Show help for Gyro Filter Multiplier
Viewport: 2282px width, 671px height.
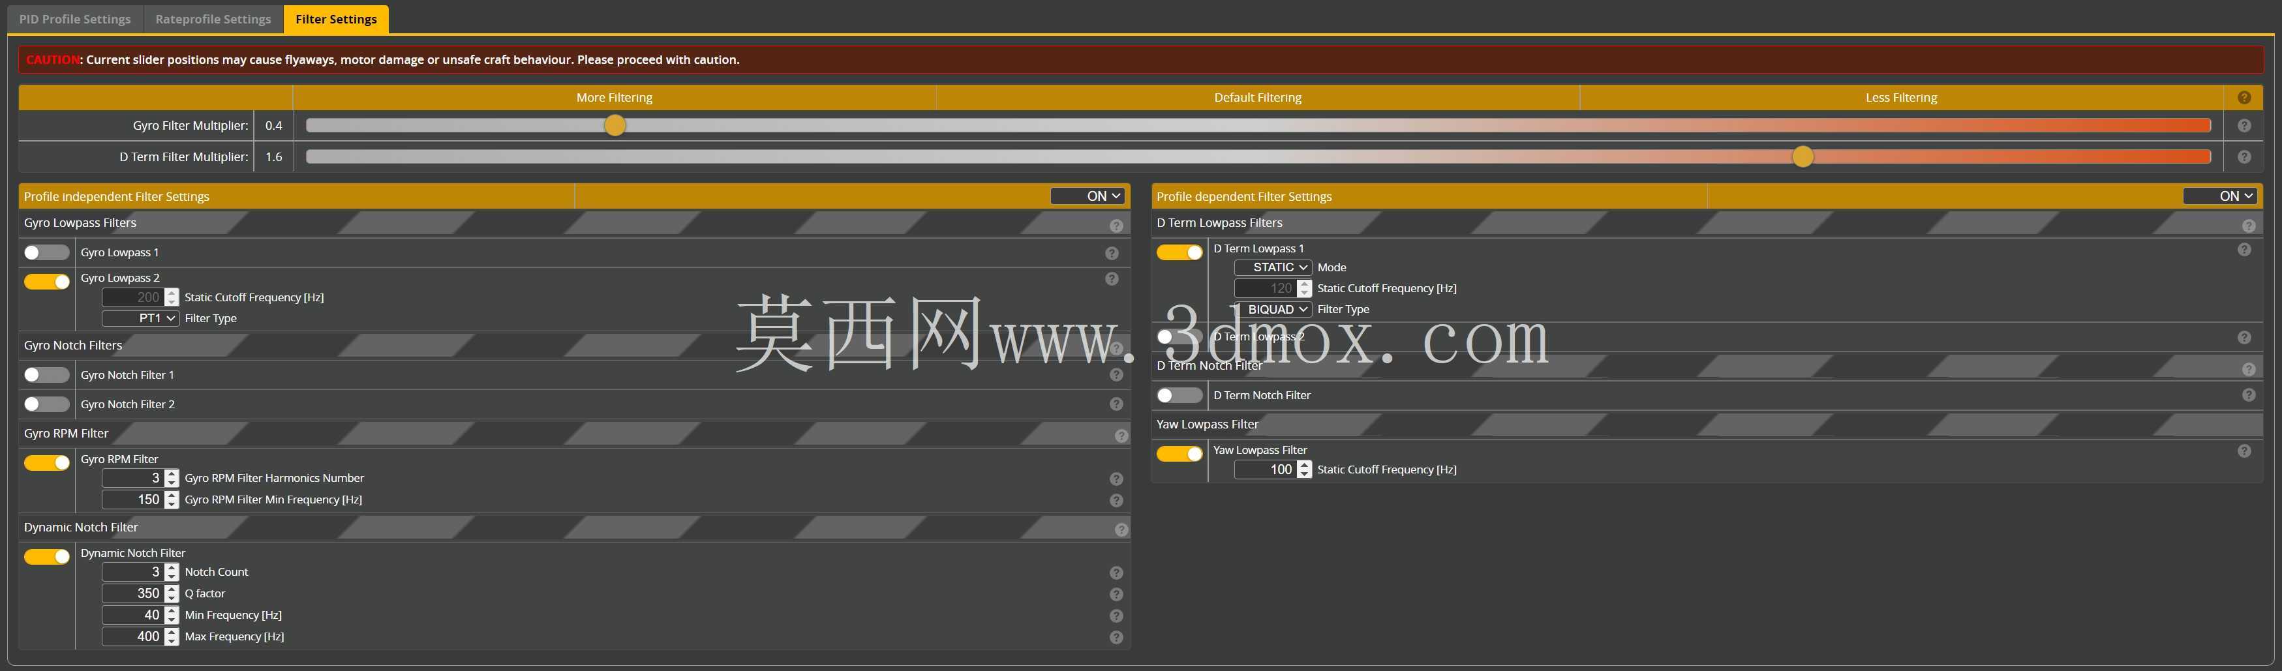click(x=2244, y=126)
